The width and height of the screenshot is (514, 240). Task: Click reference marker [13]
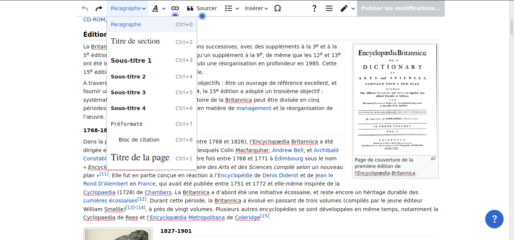pyautogui.click(x=130, y=207)
